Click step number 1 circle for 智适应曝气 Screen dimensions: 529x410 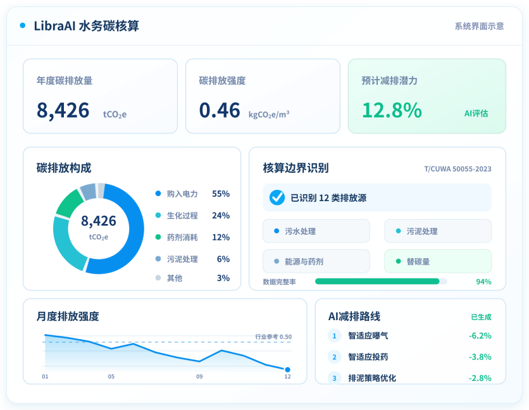pyautogui.click(x=334, y=336)
